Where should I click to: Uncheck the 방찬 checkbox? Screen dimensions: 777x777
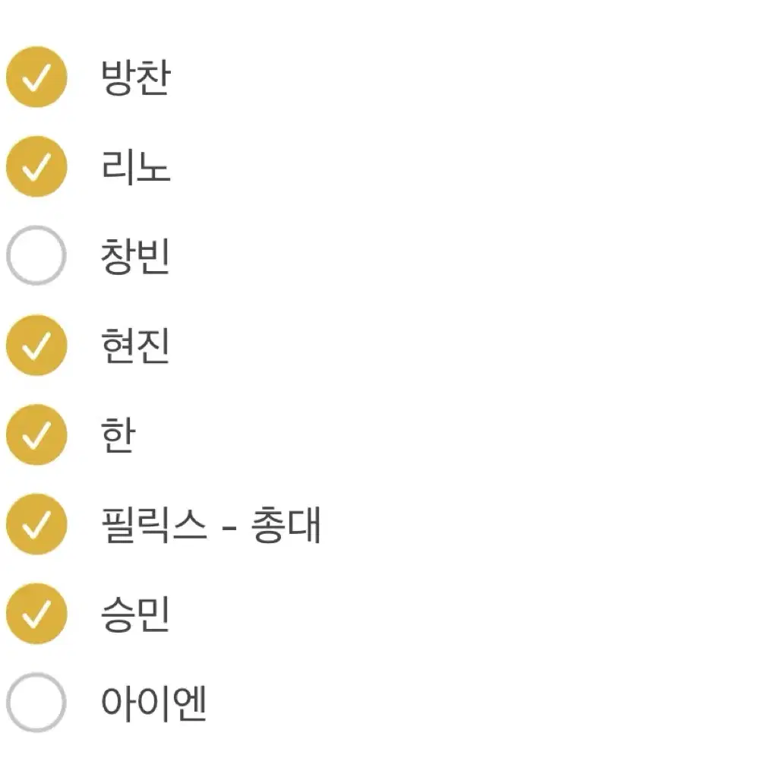36,77
